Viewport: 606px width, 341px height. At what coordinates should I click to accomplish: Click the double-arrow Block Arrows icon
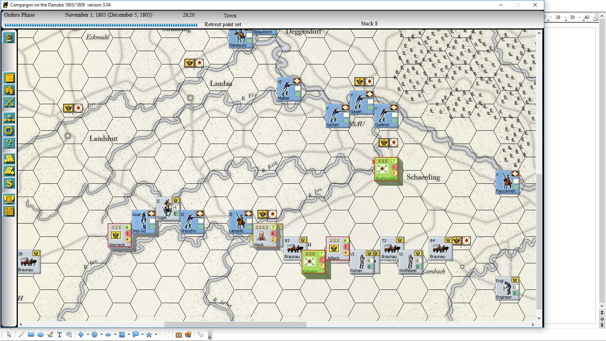point(108,335)
